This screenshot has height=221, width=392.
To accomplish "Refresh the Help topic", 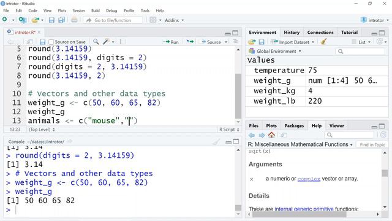I will coord(383,135).
